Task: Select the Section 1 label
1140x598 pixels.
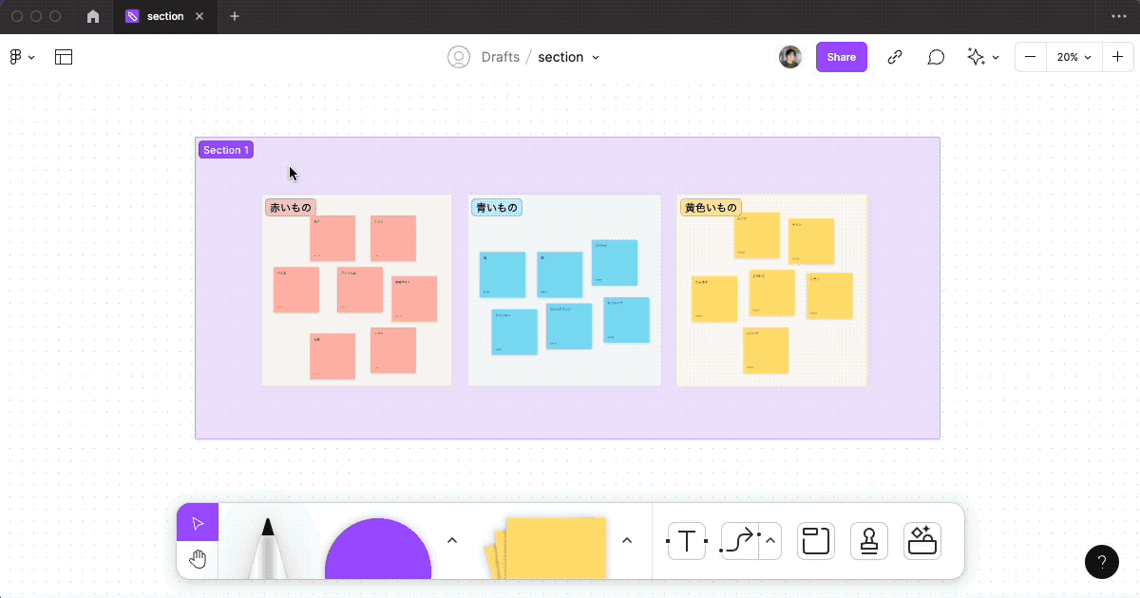Action: [226, 150]
